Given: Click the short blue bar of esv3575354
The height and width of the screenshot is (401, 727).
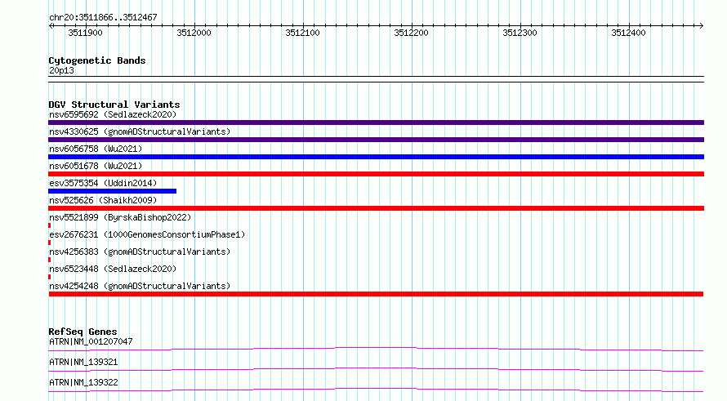Looking at the screenshot, I should 112,191.
